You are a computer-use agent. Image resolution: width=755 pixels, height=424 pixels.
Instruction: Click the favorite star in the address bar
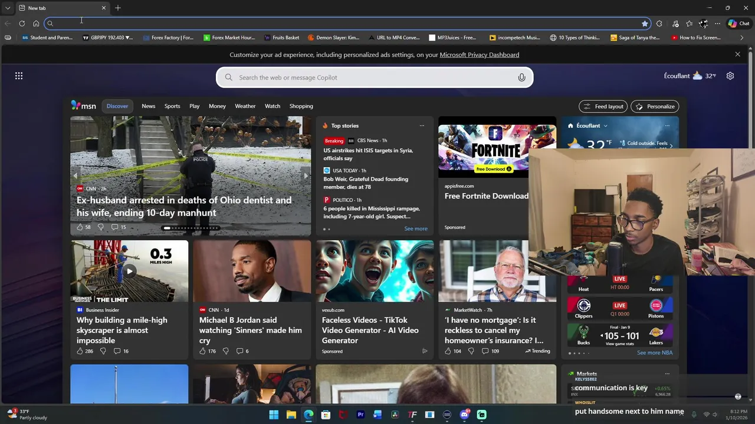[x=645, y=24]
